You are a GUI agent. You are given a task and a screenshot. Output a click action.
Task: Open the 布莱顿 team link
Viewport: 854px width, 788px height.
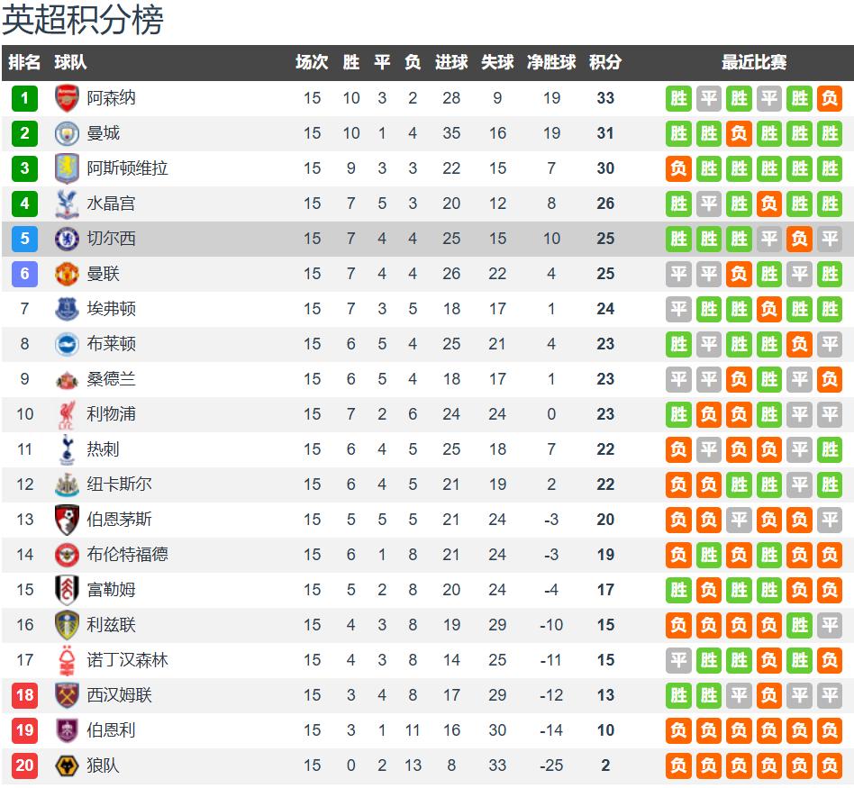[x=111, y=344]
